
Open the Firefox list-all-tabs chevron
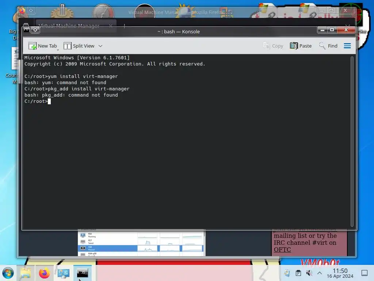348,25
